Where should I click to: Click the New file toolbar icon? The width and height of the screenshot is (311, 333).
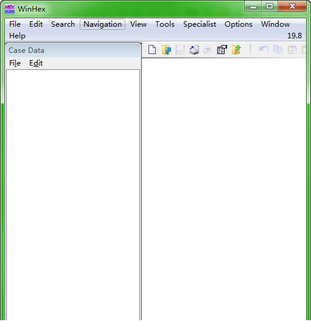pos(152,50)
